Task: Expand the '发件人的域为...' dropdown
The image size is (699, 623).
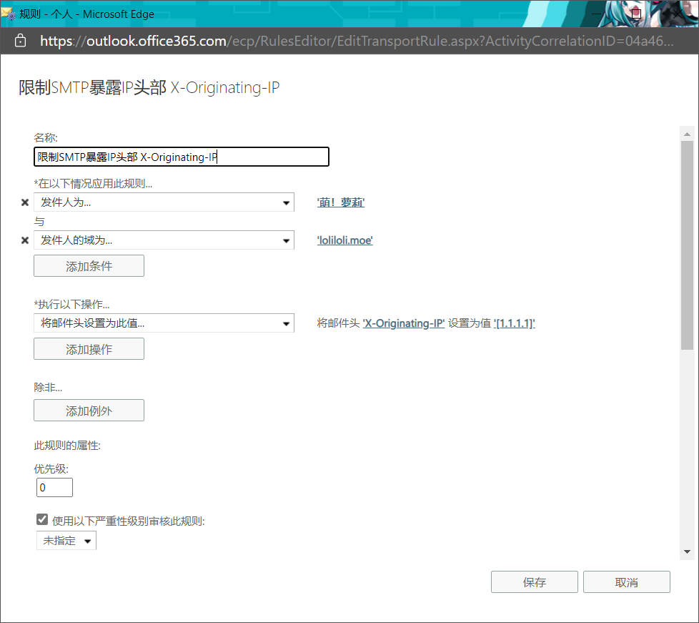Action: [x=164, y=240]
